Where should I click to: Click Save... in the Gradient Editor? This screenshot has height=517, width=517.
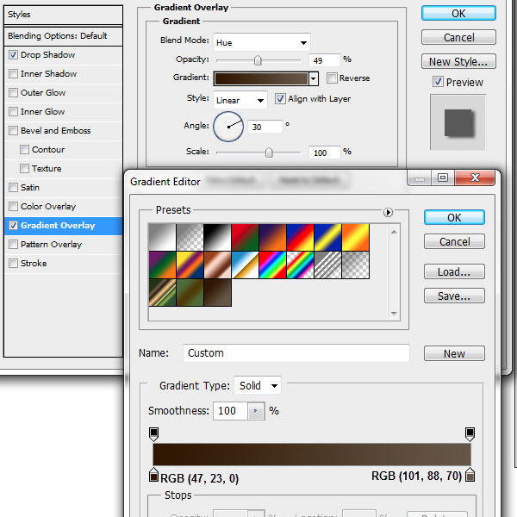(x=454, y=296)
